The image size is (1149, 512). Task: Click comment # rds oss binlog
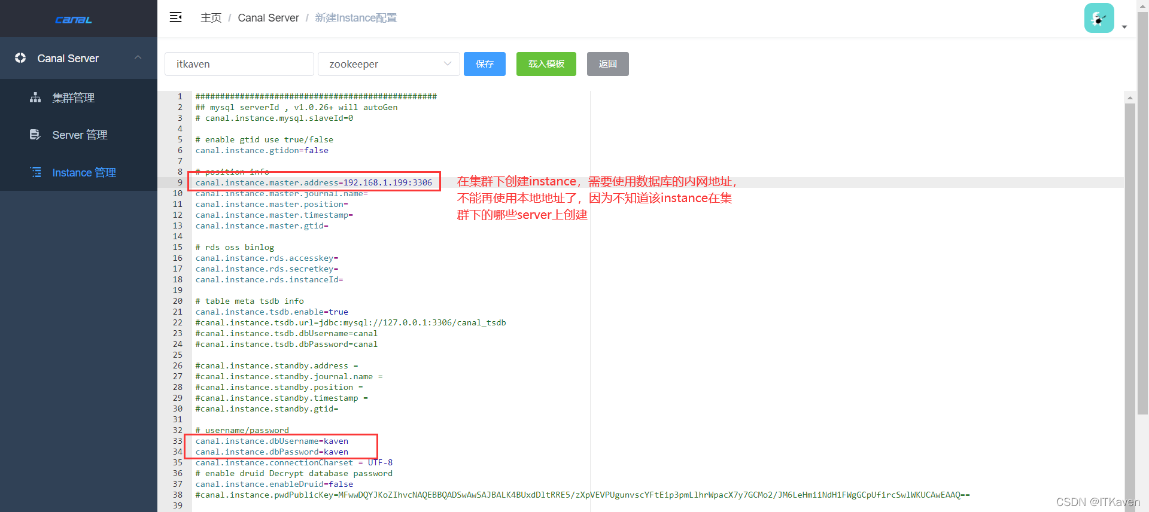click(x=235, y=247)
